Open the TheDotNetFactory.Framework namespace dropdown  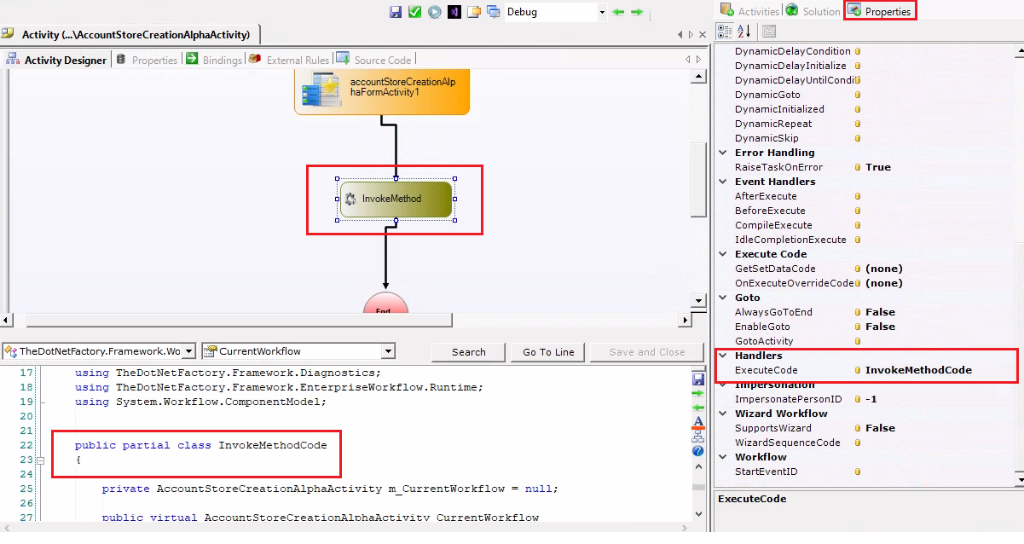188,351
